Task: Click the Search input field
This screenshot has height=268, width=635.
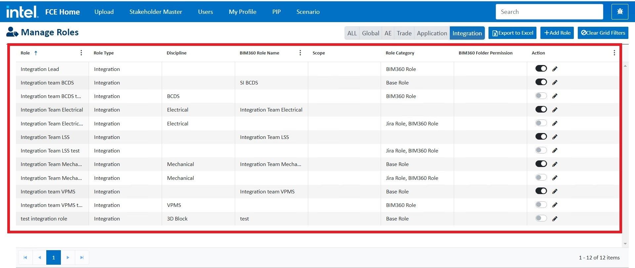Action: tap(549, 12)
